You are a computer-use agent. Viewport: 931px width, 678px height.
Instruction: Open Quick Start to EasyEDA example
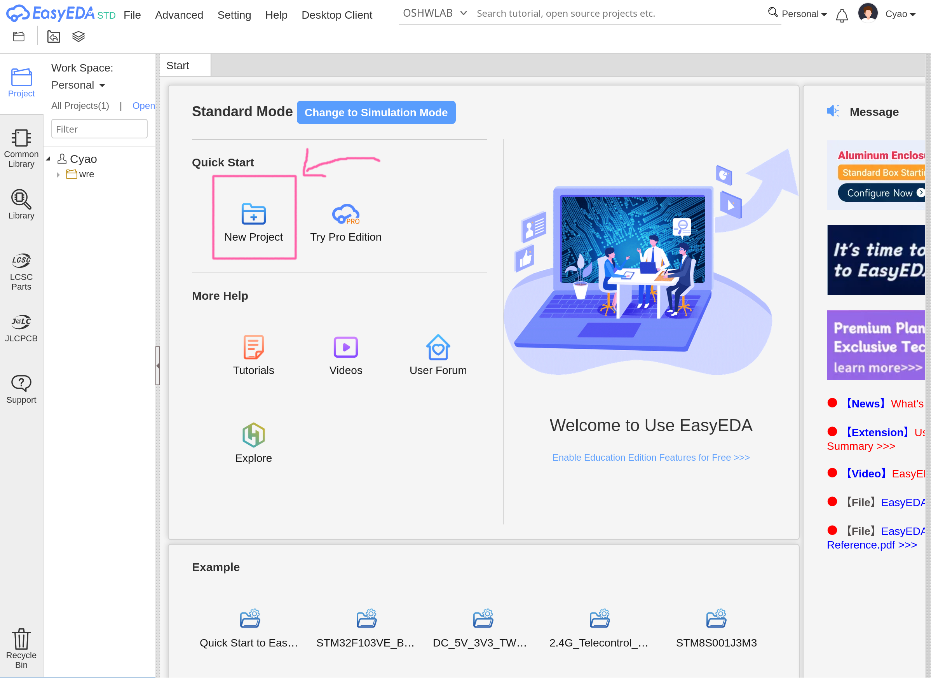coord(249,629)
